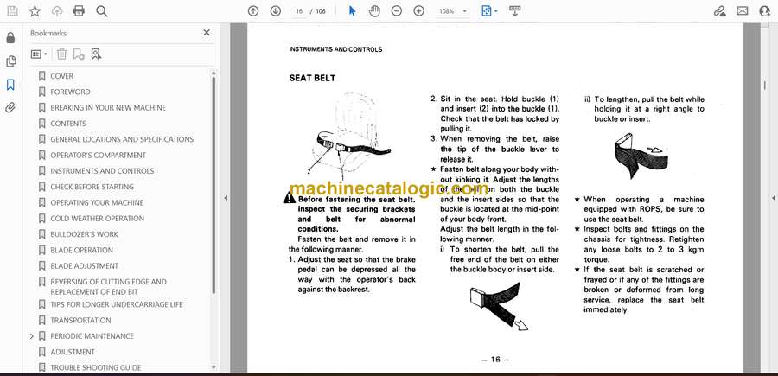
Task: Open the find text search tool
Action: (102, 11)
